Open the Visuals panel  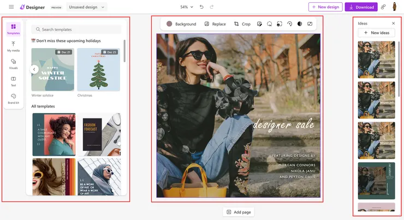click(13, 63)
